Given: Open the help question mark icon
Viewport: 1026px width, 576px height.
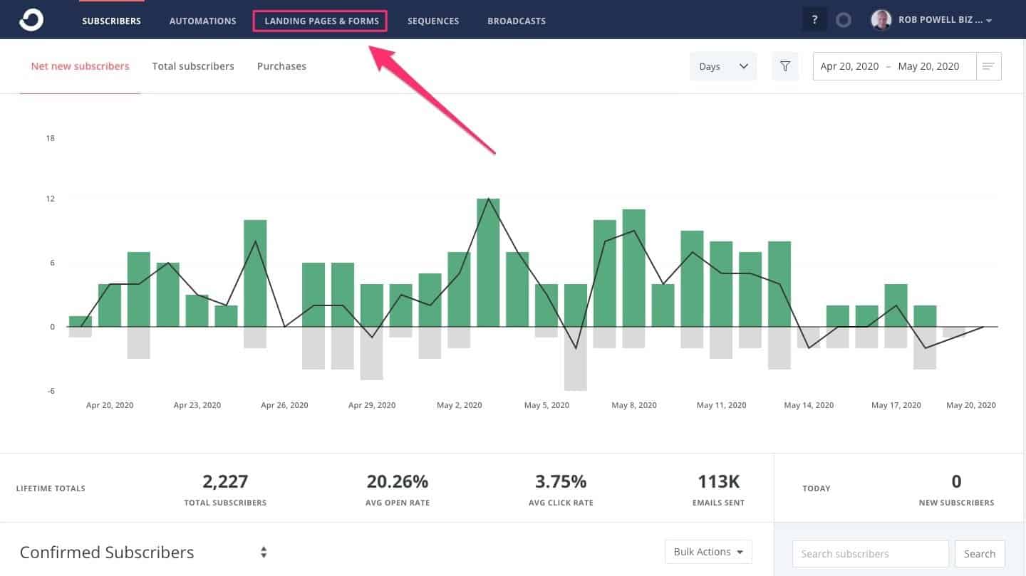Looking at the screenshot, I should pyautogui.click(x=814, y=19).
